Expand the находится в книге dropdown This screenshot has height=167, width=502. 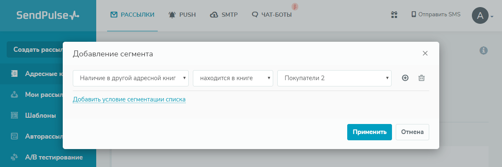coord(233,78)
